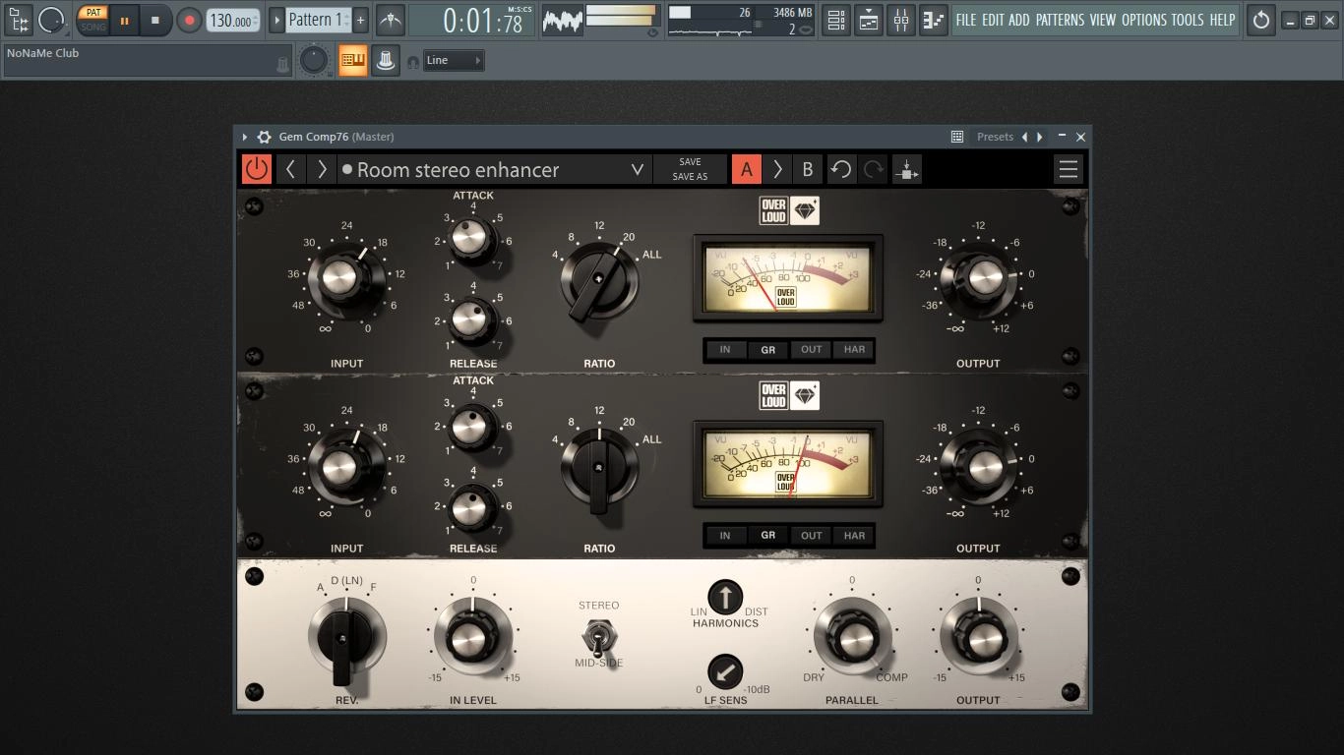The height and width of the screenshot is (755, 1344).
Task: Open the Pattern 1 selector
Action: point(318,20)
